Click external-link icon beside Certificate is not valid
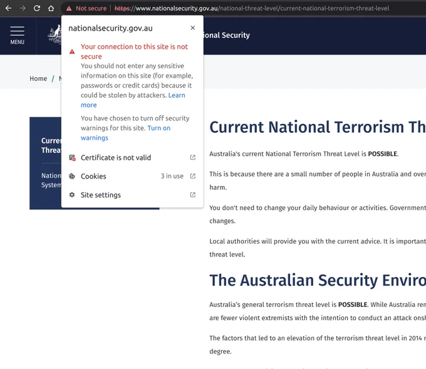 (192, 158)
